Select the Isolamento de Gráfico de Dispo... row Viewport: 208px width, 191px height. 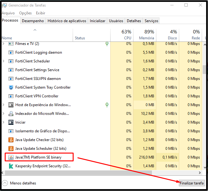tap(102, 131)
